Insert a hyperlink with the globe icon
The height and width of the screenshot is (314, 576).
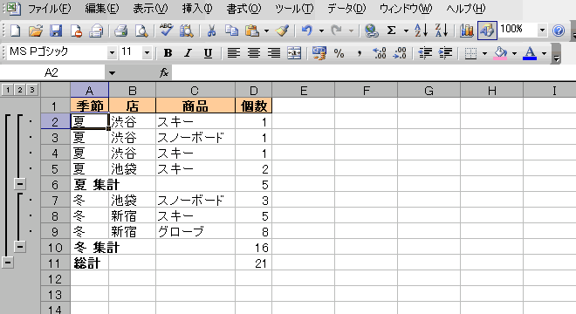[x=372, y=31]
